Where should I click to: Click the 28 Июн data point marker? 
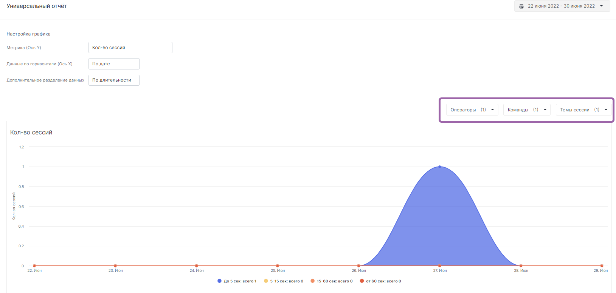coord(521,266)
